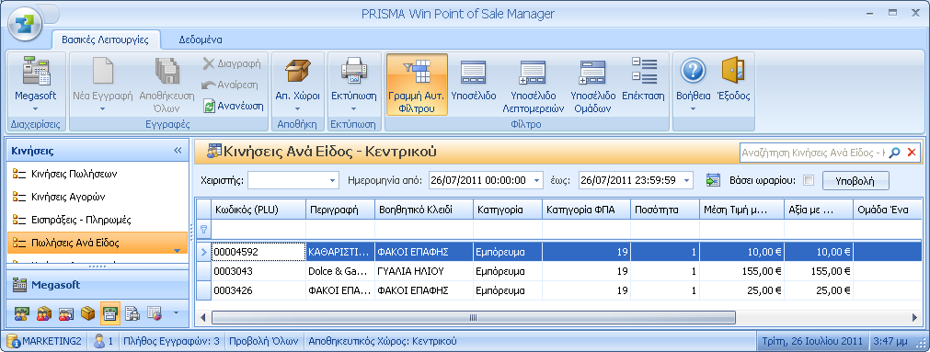Click the Υποβολή button
The image size is (930, 352).
pyautogui.click(x=855, y=181)
